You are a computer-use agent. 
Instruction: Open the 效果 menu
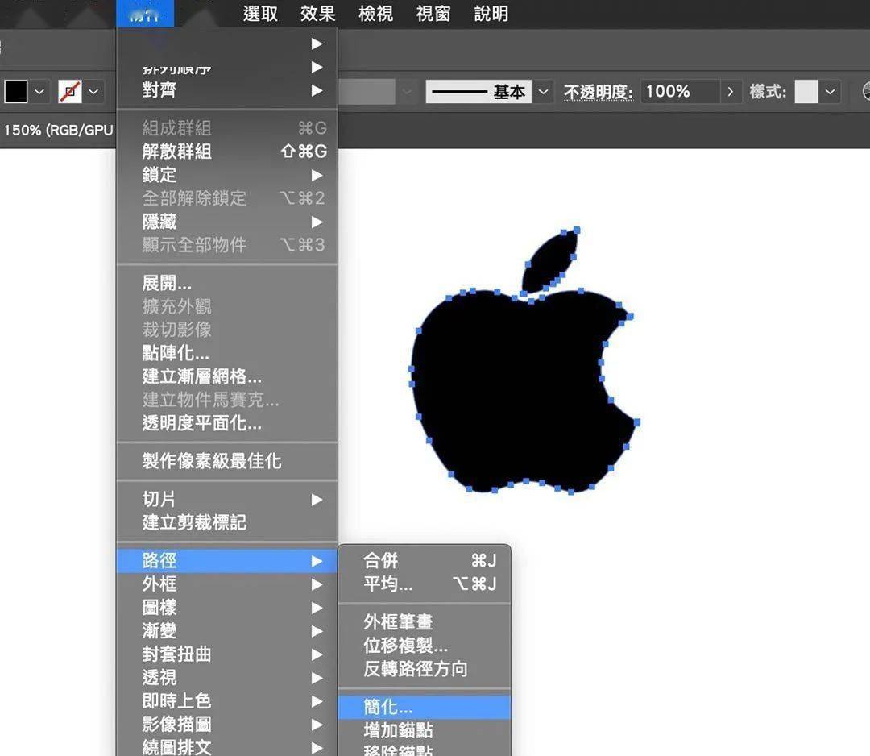(x=318, y=14)
